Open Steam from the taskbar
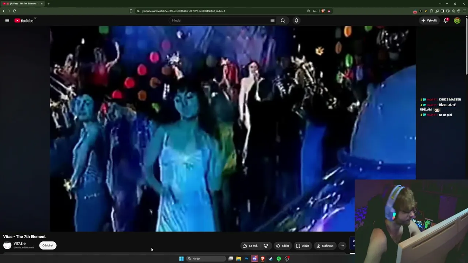Image resolution: width=468 pixels, height=263 pixels. 271,259
